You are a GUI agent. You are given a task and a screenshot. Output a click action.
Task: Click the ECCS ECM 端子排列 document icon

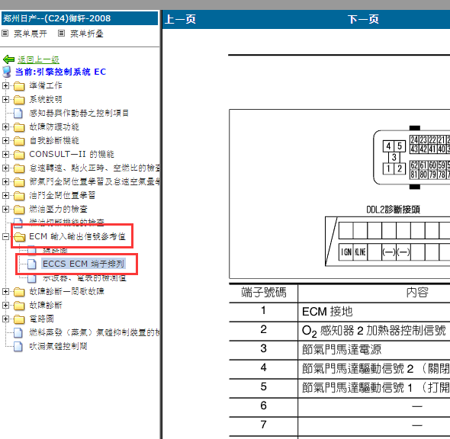pos(32,264)
